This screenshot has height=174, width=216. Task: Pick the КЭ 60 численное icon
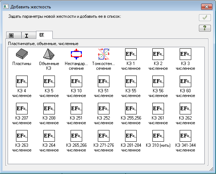(x=185, y=81)
